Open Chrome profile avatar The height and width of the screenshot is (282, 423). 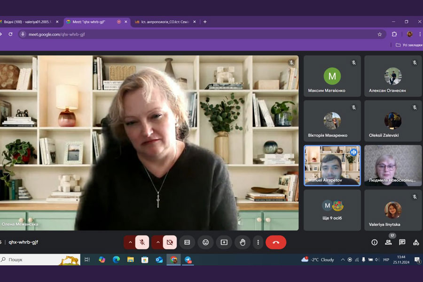tap(409, 34)
